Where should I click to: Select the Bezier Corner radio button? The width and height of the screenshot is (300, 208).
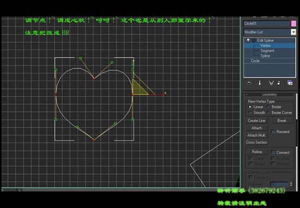click(x=268, y=112)
